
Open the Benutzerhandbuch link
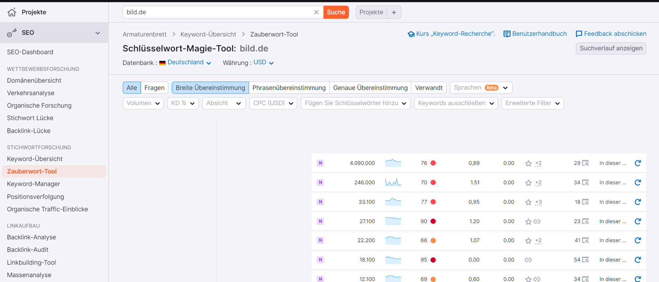[x=535, y=34]
